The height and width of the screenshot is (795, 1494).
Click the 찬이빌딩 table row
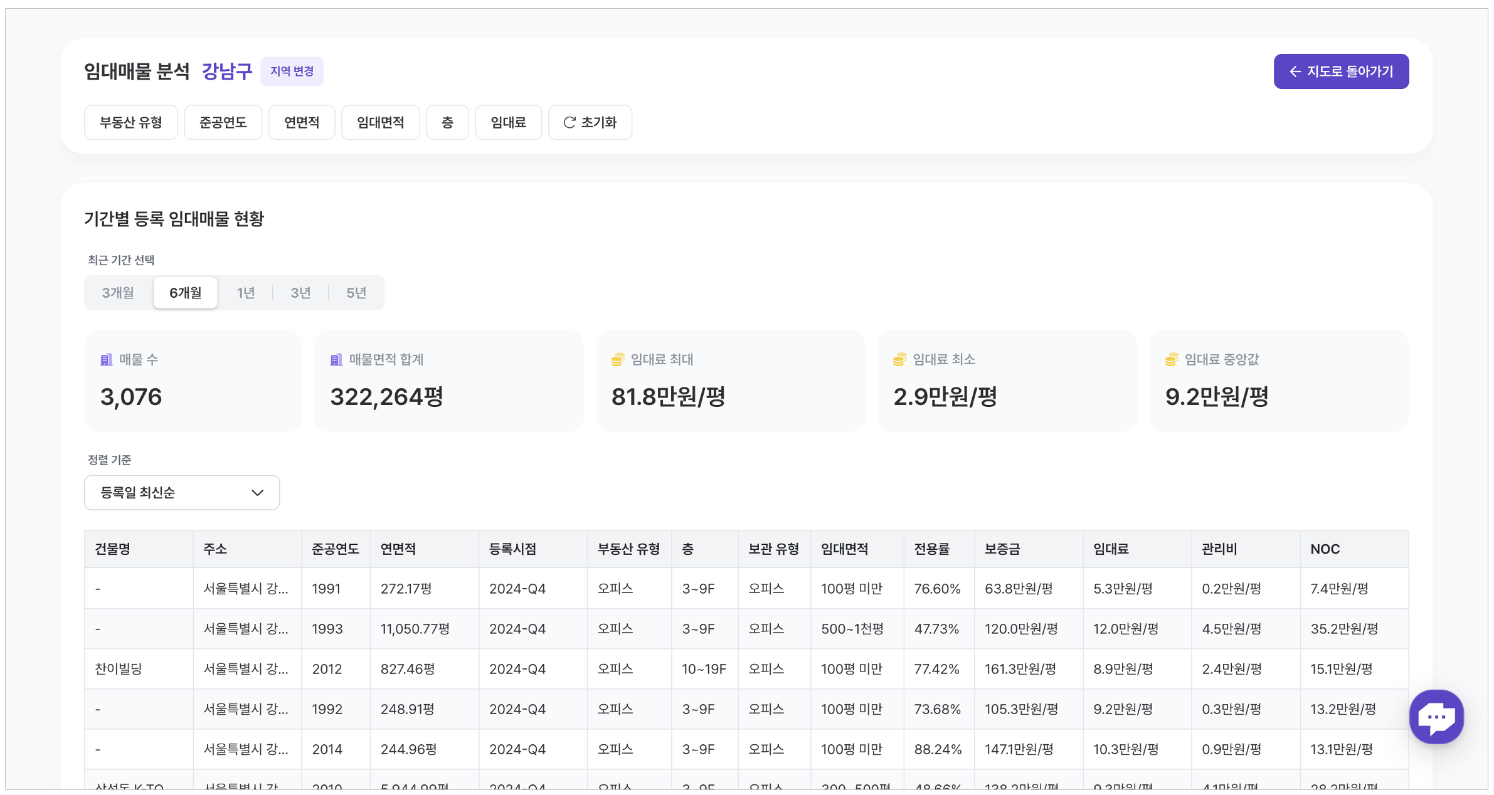(119, 669)
